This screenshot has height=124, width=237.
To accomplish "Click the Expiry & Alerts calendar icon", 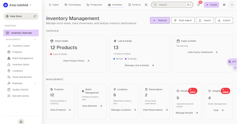I will pyautogui.click(x=178, y=41).
